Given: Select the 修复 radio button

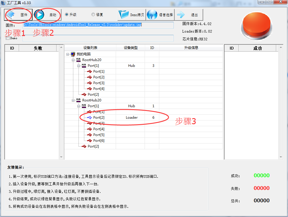Looking at the screenshot, I should click(x=93, y=14).
